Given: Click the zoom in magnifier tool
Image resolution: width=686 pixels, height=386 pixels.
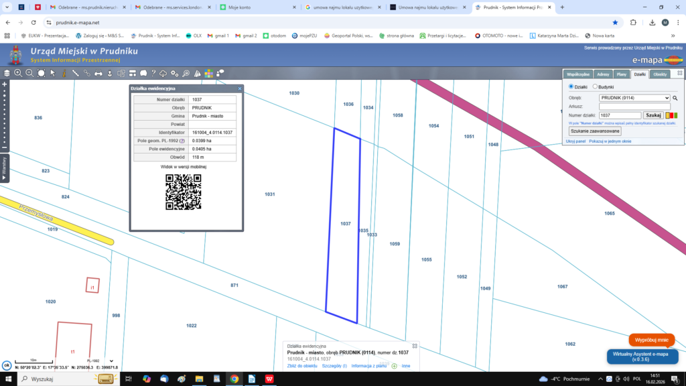Looking at the screenshot, I should pyautogui.click(x=18, y=73).
